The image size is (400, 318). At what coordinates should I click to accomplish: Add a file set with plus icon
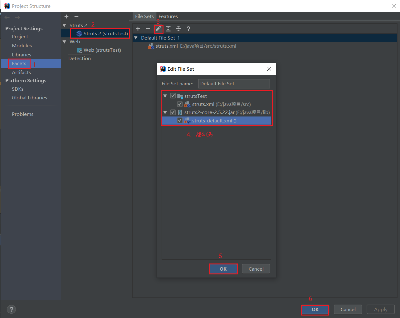[138, 29]
